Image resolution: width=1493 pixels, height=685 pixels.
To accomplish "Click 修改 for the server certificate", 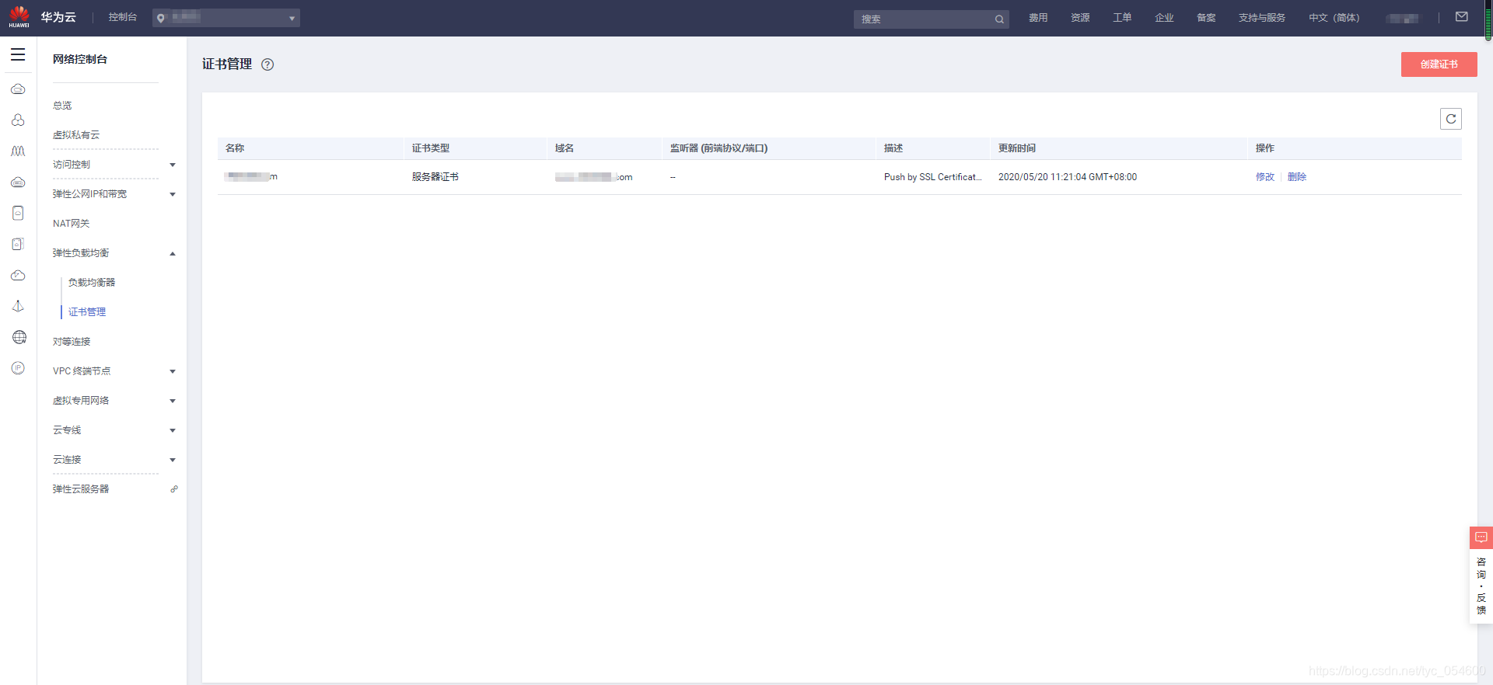I will 1265,177.
